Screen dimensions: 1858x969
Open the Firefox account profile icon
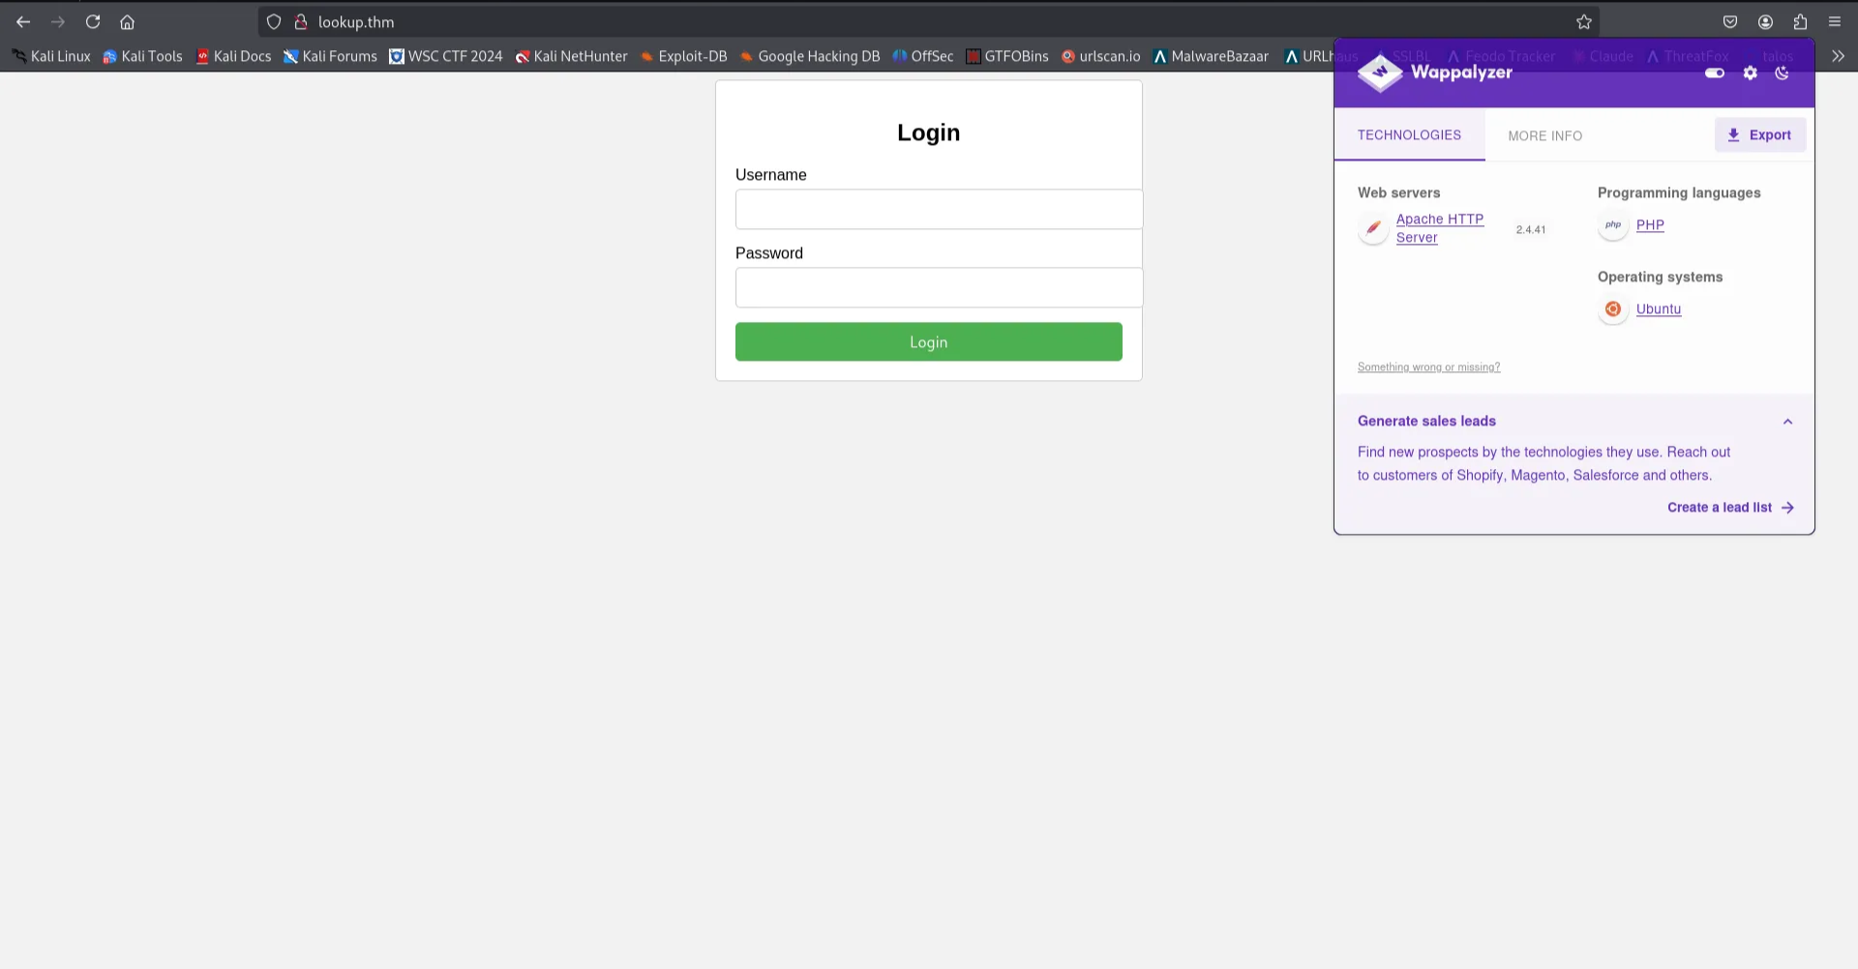pos(1765,21)
